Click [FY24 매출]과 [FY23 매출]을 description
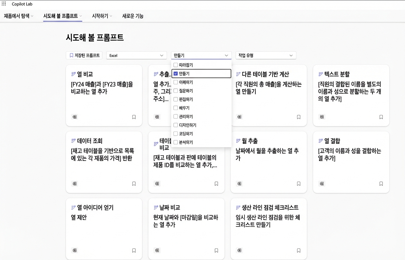Image resolution: width=405 pixels, height=260 pixels. click(102, 88)
